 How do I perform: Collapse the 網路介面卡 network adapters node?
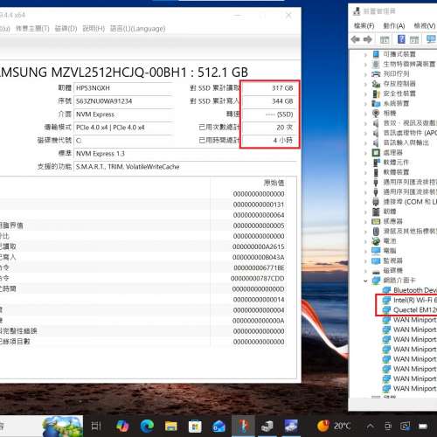point(365,281)
